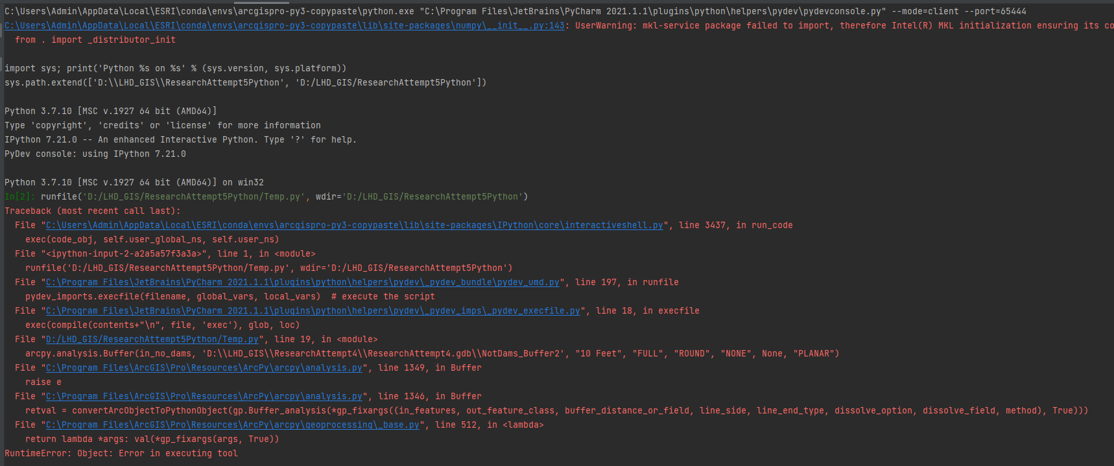Viewport: 1114px width, 466px height.
Task: Open the numpy __init__.py:143 warning link
Action: click(284, 25)
